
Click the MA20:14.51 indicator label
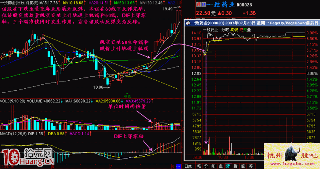tap(98, 3)
